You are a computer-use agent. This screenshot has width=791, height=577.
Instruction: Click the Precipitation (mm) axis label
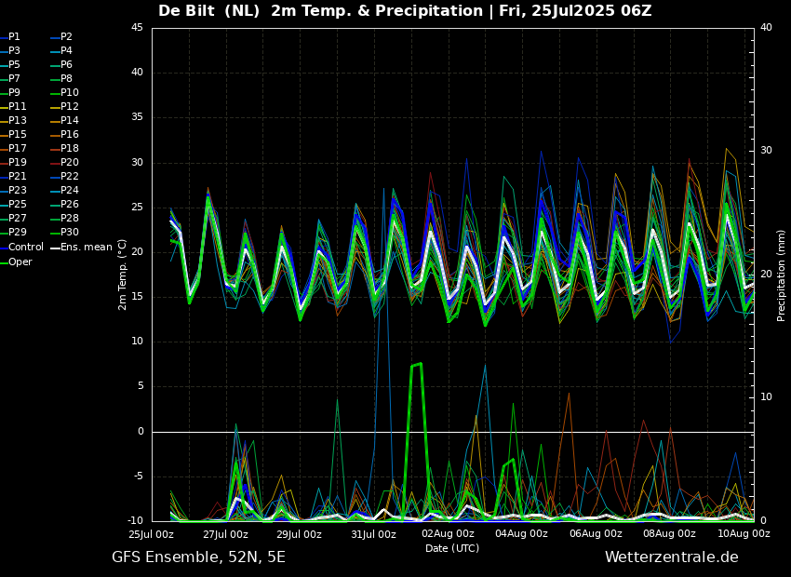click(x=782, y=275)
